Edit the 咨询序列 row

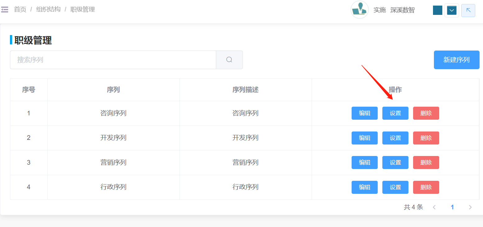(364, 113)
